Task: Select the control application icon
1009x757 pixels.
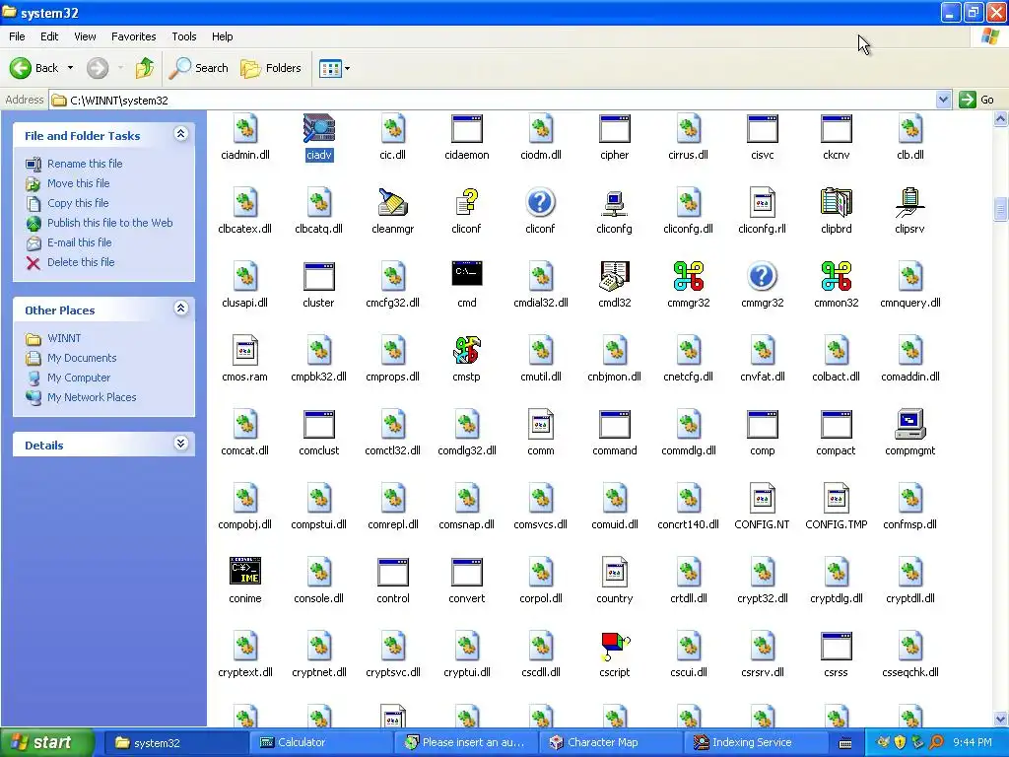Action: [392, 573]
